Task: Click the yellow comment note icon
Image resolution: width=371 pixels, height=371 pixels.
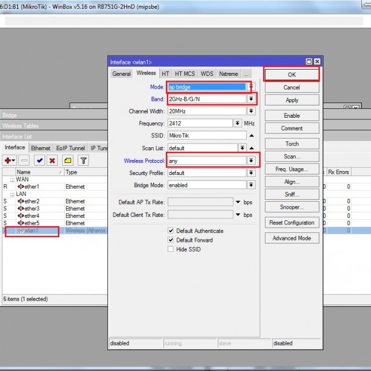Action: (68, 161)
